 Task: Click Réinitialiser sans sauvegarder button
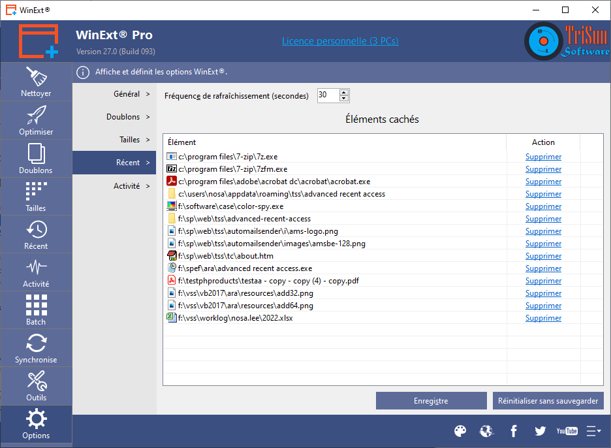click(x=548, y=401)
